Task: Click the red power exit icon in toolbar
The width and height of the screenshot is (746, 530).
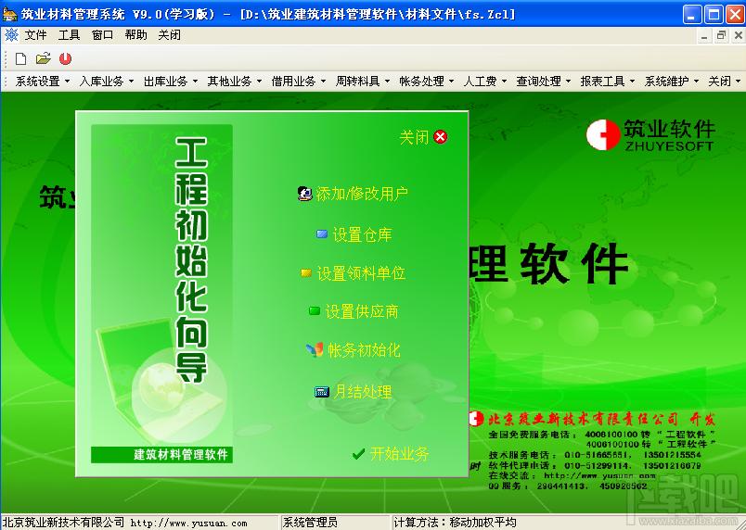Action: pos(65,58)
